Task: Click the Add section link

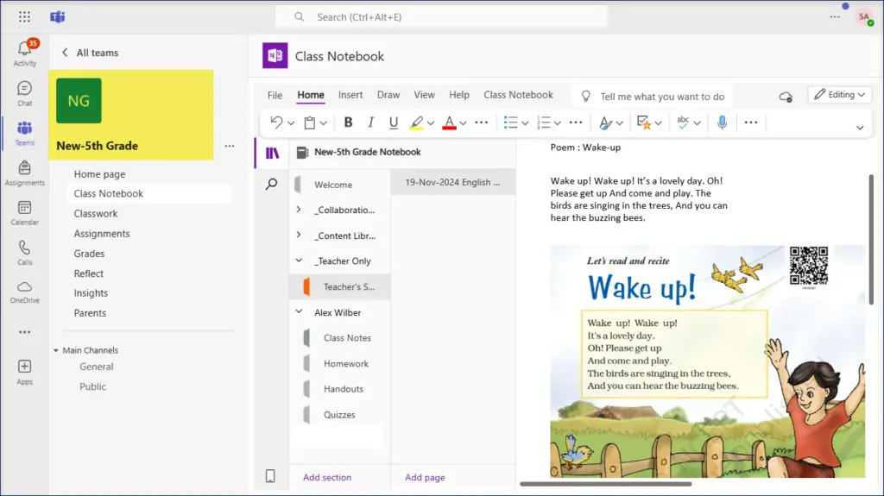Action: [x=327, y=477]
